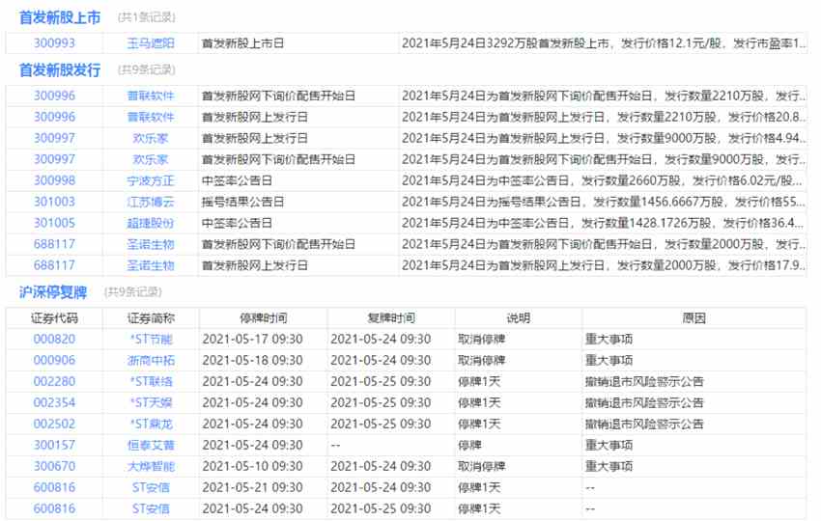Viewport: 821px width, 521px height.
Task: Click the 原因 column header
Action: 694,318
